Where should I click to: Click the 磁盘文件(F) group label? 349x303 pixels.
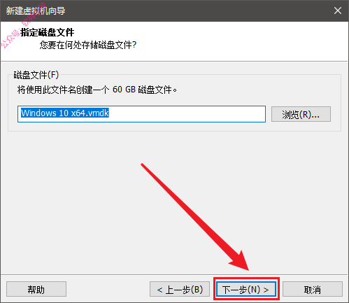[x=36, y=75]
